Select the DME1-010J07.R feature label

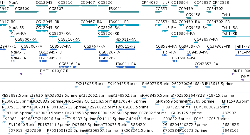pyautogui.click(x=54, y=71)
